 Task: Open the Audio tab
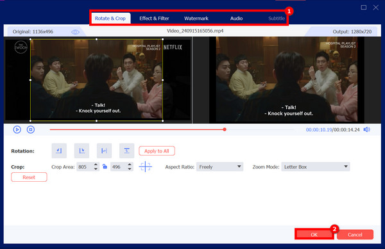point(236,19)
